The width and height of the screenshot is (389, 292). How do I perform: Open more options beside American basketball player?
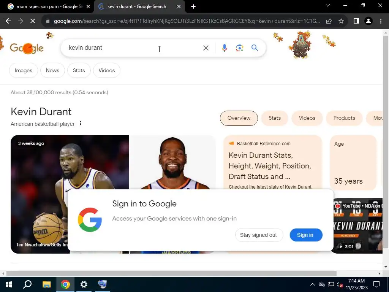tap(81, 124)
